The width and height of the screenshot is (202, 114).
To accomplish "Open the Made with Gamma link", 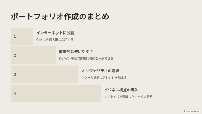I will point(193,111).
